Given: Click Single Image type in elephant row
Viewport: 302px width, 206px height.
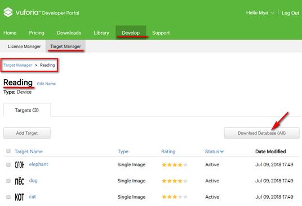Looking at the screenshot, I should (x=131, y=164).
